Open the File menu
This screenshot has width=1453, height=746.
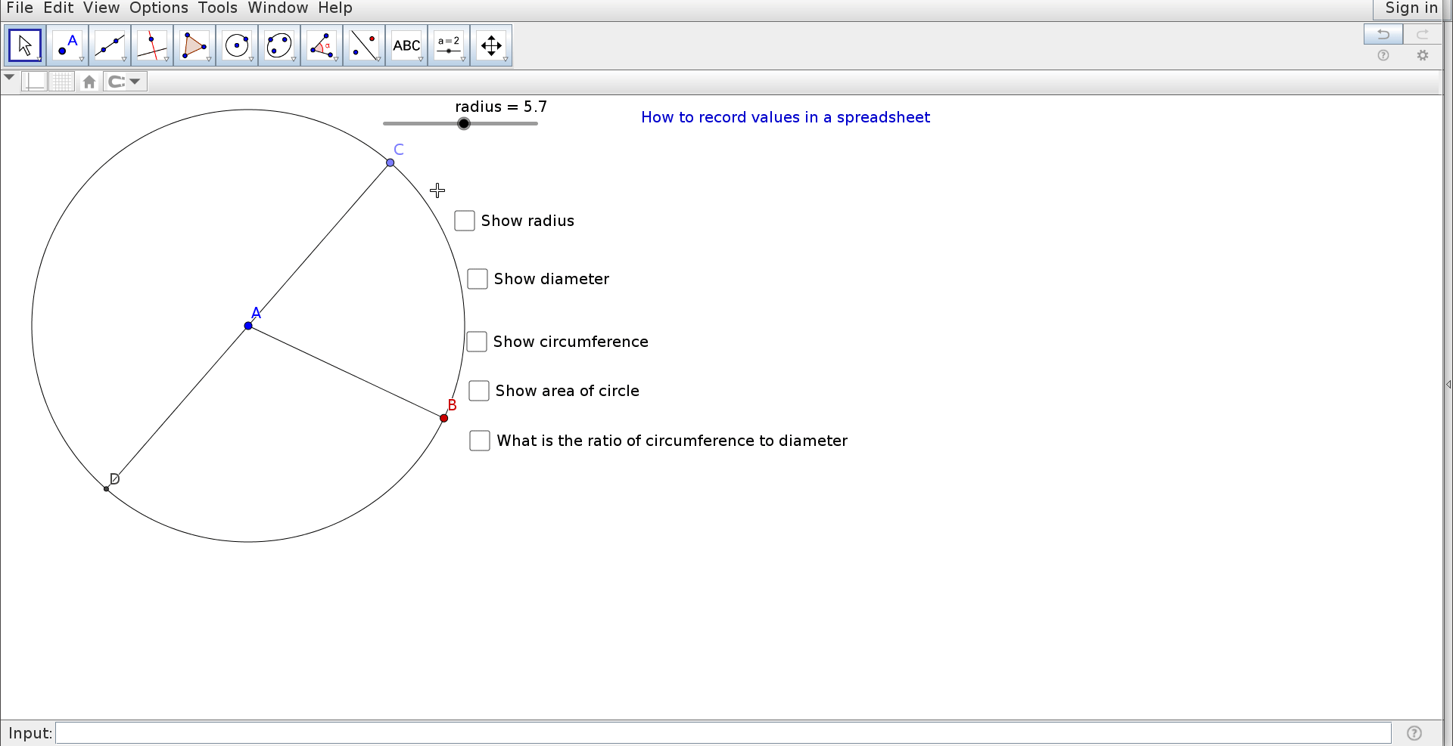(x=20, y=8)
